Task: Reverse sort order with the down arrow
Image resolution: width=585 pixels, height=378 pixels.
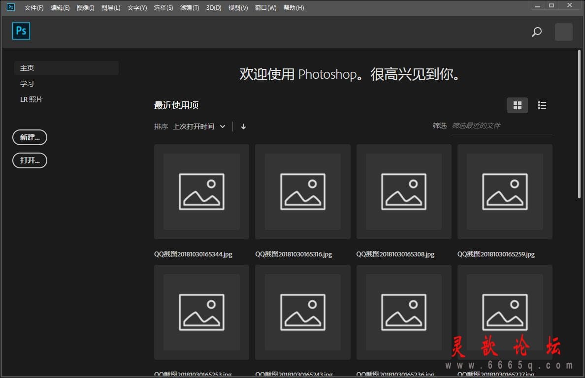Action: (x=243, y=127)
